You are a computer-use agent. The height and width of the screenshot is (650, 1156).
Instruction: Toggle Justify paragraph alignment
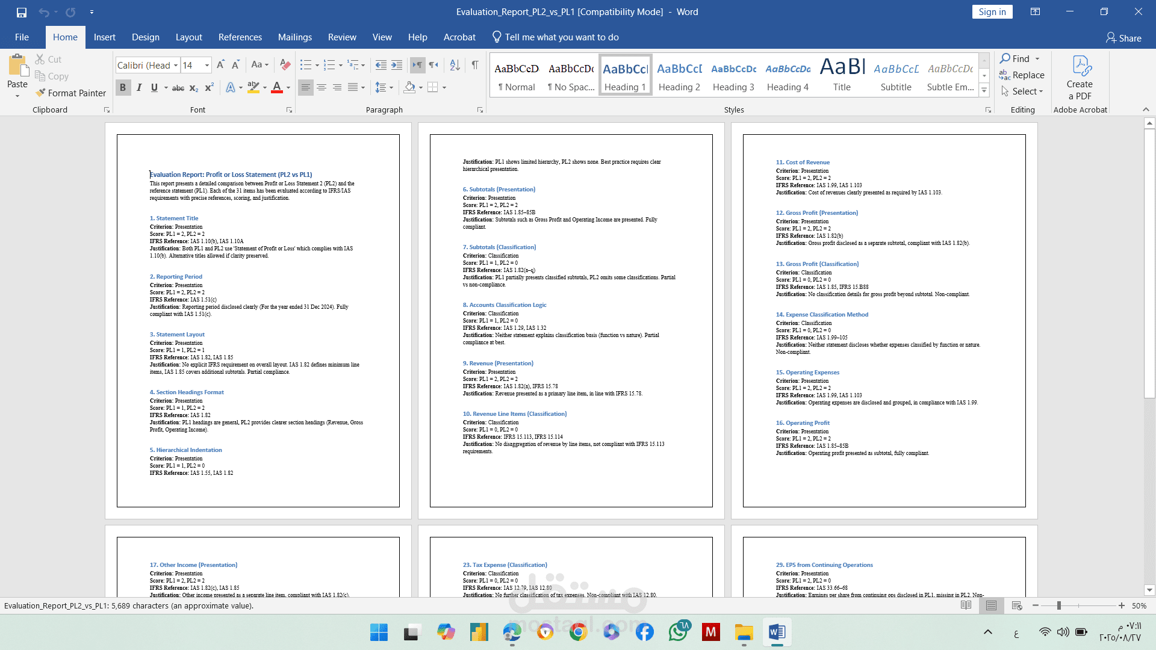pos(353,88)
